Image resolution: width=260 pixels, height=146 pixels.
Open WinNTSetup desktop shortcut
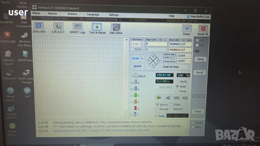25,56
